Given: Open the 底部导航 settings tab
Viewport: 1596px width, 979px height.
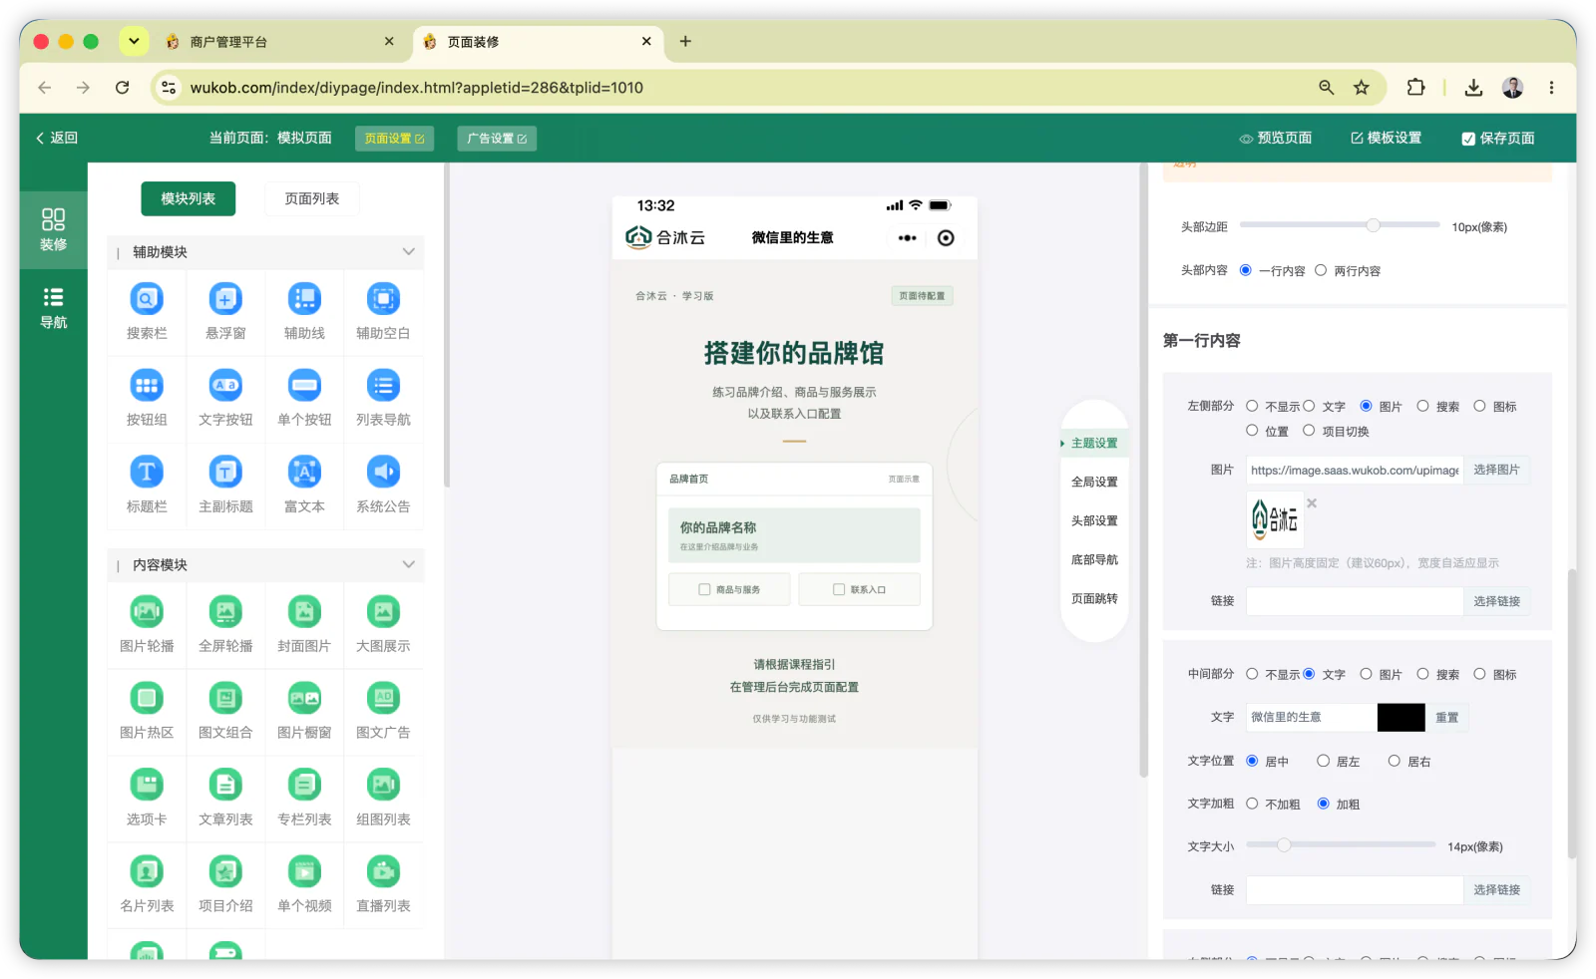Looking at the screenshot, I should pos(1094,559).
